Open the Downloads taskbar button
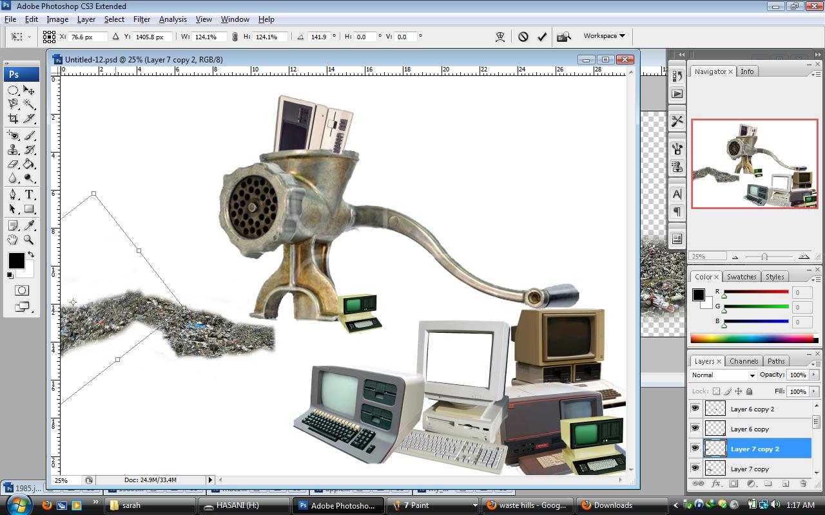This screenshot has width=825, height=515. (622, 505)
